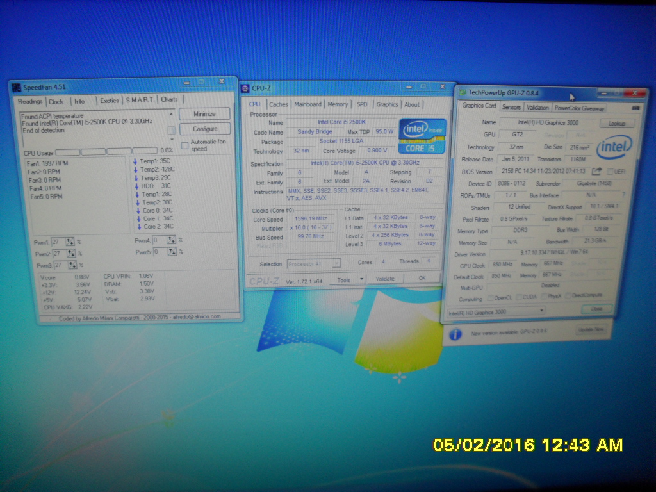Click the Intel logo in GPU-Z
The height and width of the screenshot is (492, 656).
(x=614, y=147)
